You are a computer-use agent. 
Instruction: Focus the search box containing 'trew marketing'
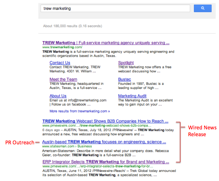click(x=115, y=8)
